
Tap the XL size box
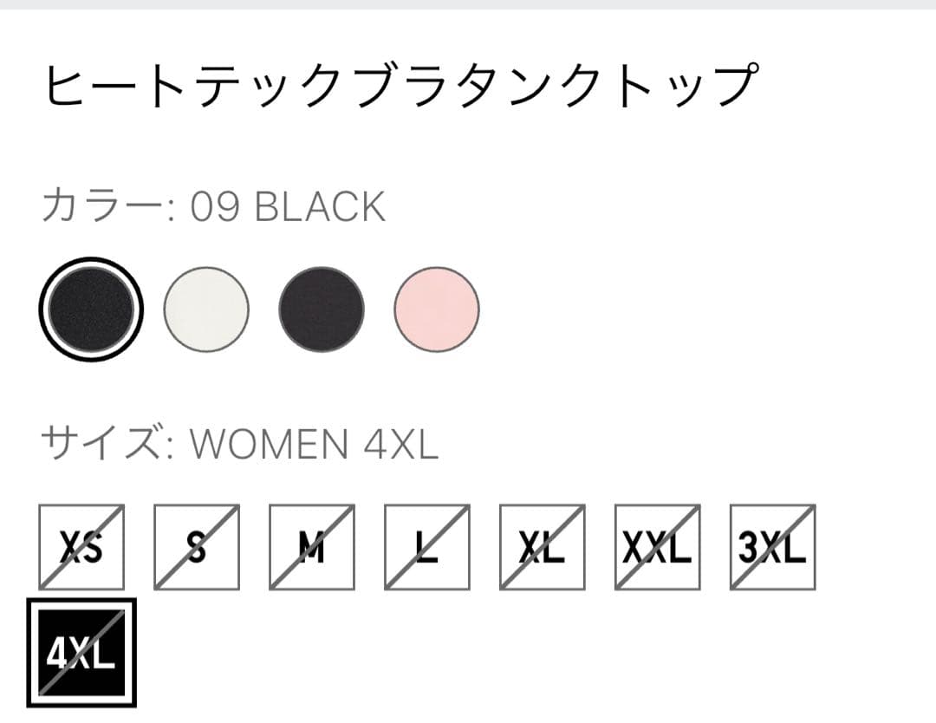tap(543, 547)
